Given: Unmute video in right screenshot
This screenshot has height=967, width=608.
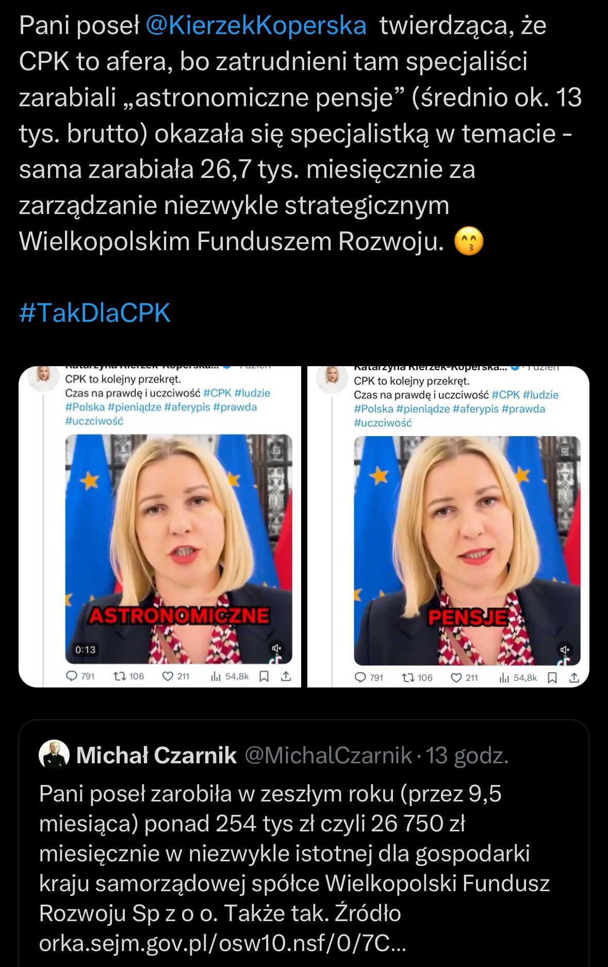Looking at the screenshot, I should [x=565, y=650].
